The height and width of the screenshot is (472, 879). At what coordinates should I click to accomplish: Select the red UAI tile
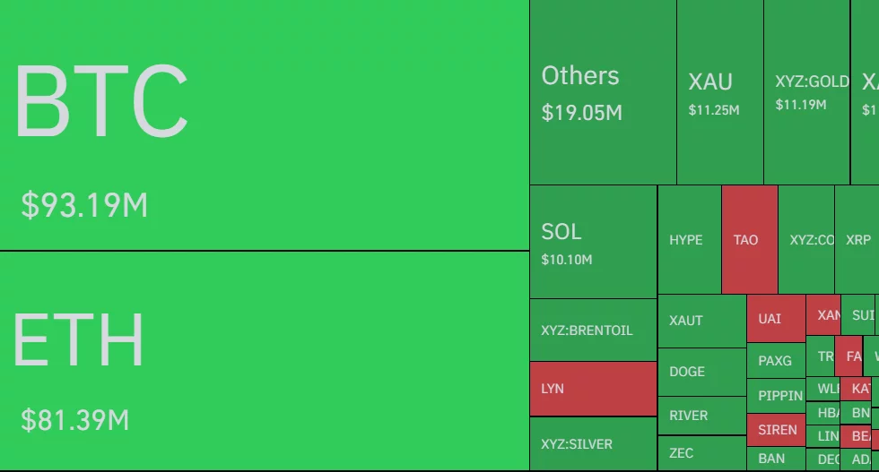click(x=775, y=319)
